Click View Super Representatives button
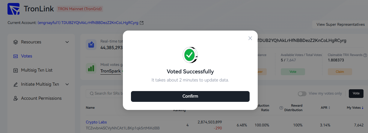Viewport: 368px width, 133px height. tap(340, 25)
